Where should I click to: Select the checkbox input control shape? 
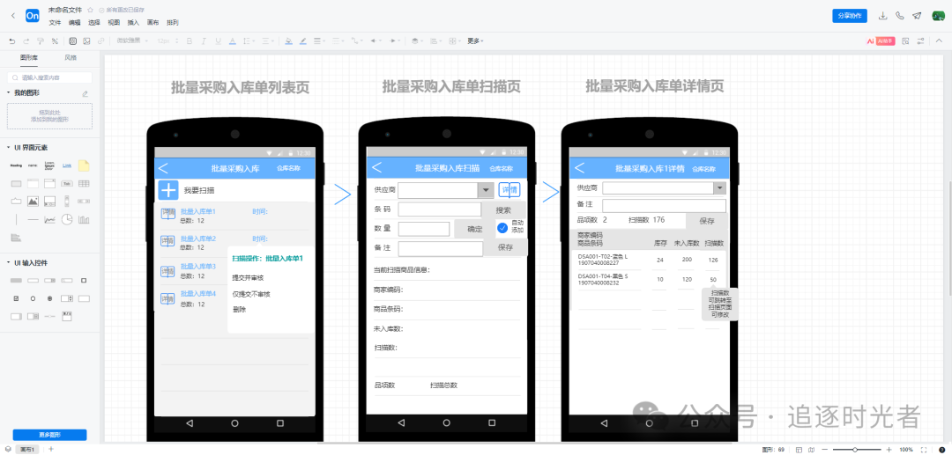[x=16, y=298]
